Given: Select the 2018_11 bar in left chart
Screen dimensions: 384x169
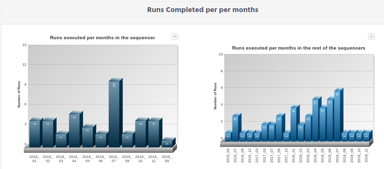Looking at the screenshot, I should [154, 134].
